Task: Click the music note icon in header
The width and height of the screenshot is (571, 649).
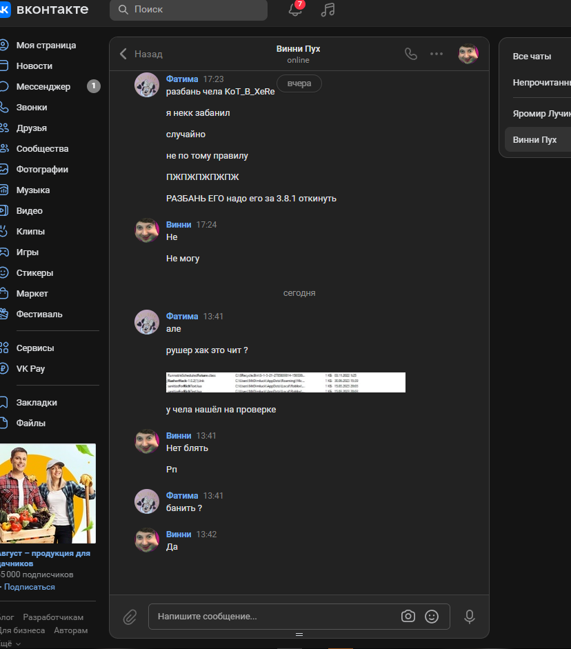Action: coord(328,10)
